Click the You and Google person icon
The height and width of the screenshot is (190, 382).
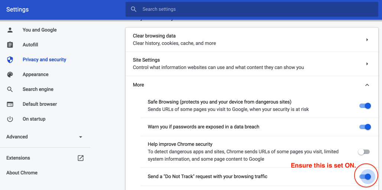[10, 30]
